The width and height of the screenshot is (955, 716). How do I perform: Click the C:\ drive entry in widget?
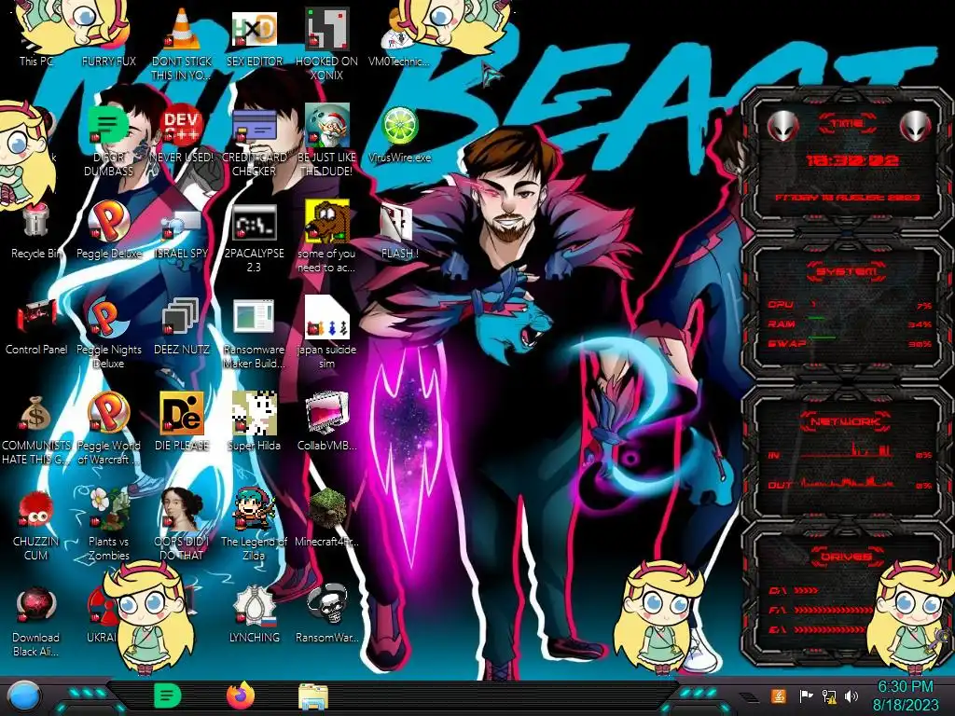[x=793, y=590]
